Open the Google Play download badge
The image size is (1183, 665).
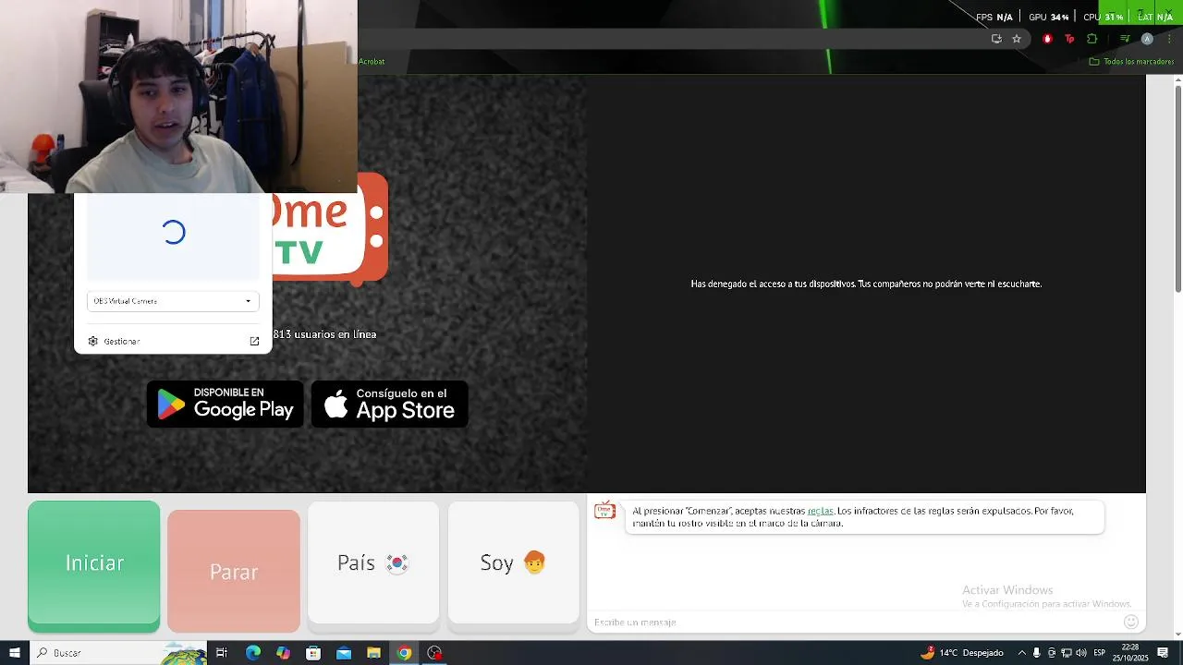225,405
